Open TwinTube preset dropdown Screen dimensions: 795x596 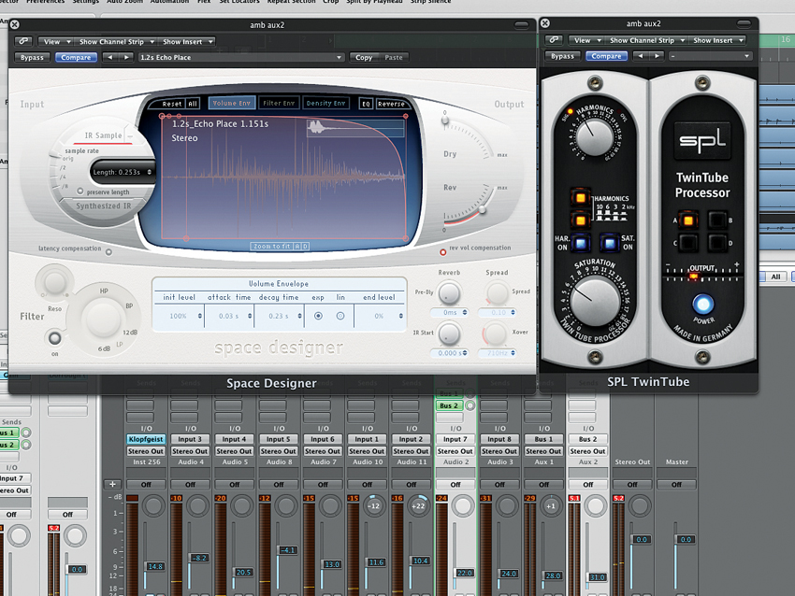[x=710, y=56]
